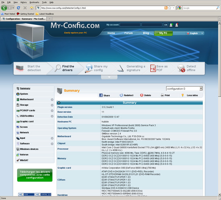This screenshot has width=221, height=200.
Task: Submit login with the OK button
Action: click(x=166, y=25)
